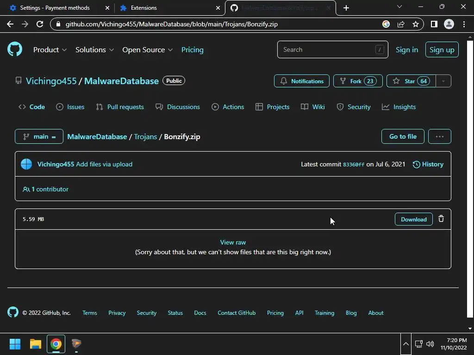Reload the page with refresh icon
The width and height of the screenshot is (474, 355).
point(40,24)
